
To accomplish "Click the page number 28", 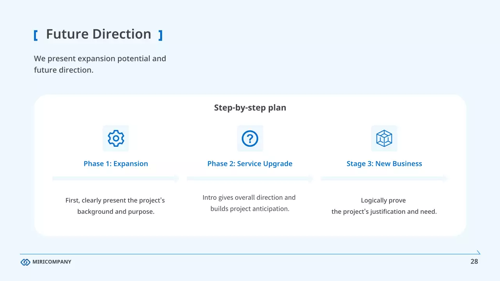I will pos(474,261).
